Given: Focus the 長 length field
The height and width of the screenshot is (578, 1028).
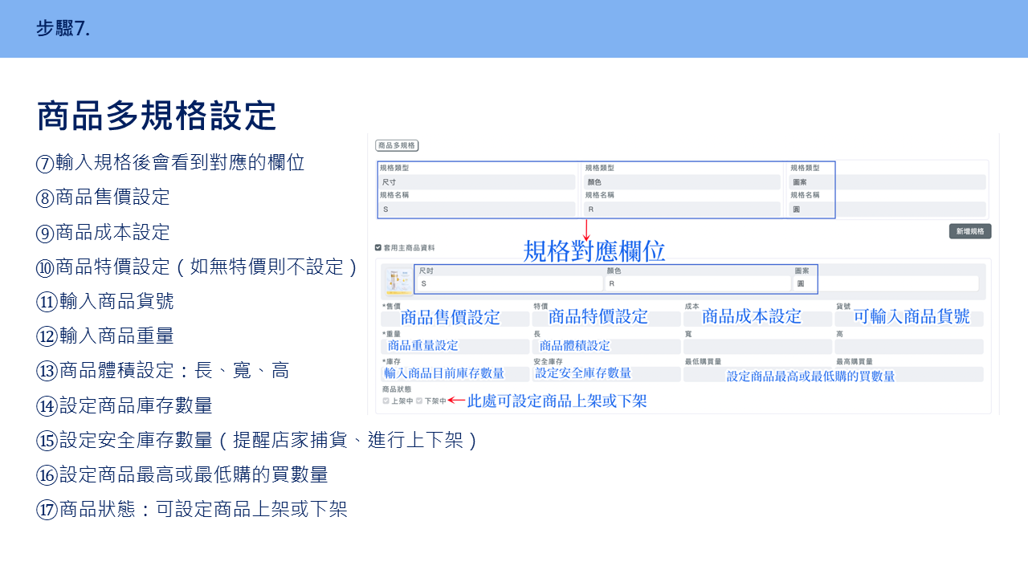Looking at the screenshot, I should pyautogui.click(x=606, y=347).
